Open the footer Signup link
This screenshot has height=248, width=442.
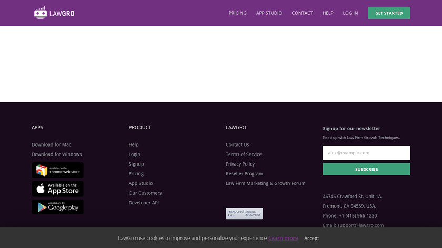coord(136,164)
